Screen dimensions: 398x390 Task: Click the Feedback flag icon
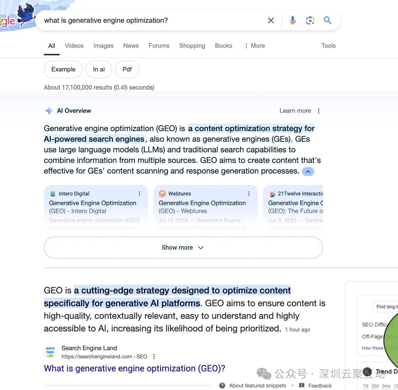coord(302,386)
